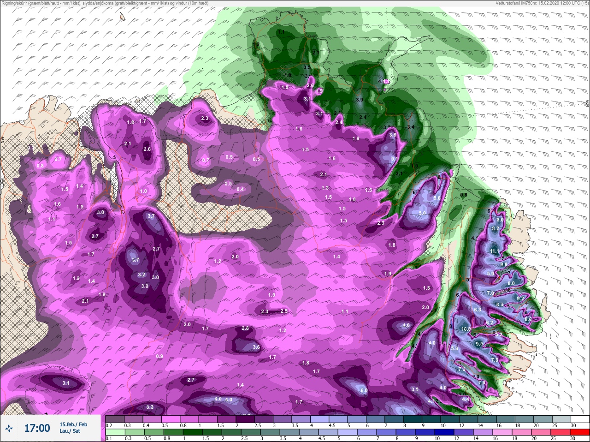Click the 2.8 precipitation value
The width and height of the screenshot is (590, 442).
[245, 329]
